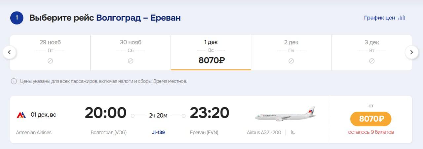
Task: Click the step 1 circle badge
Action: pyautogui.click(x=17, y=18)
